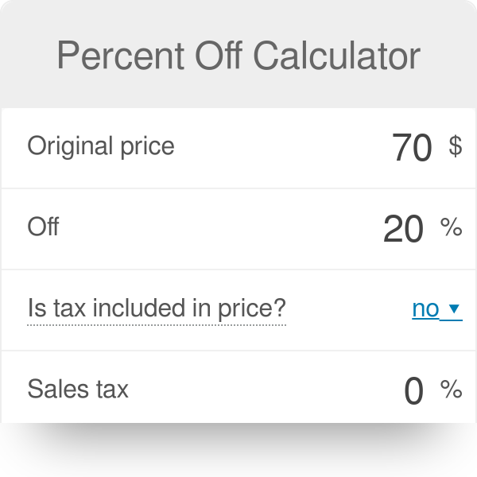477x477 pixels.
Task: Click empty space in the Sales tax row
Action: [x=265, y=389]
